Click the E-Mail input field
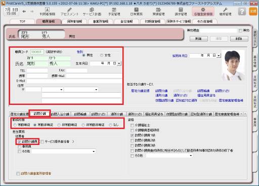Viewport: 259px width, 186px height. 74,81
